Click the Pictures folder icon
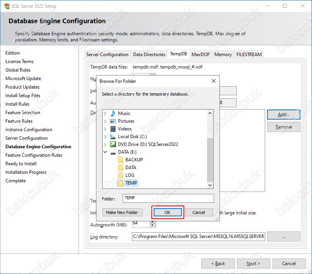This screenshot has width=312, height=274. (x=113, y=121)
